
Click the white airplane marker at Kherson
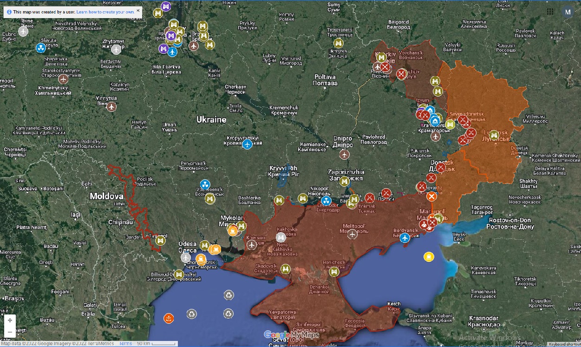coord(252,245)
